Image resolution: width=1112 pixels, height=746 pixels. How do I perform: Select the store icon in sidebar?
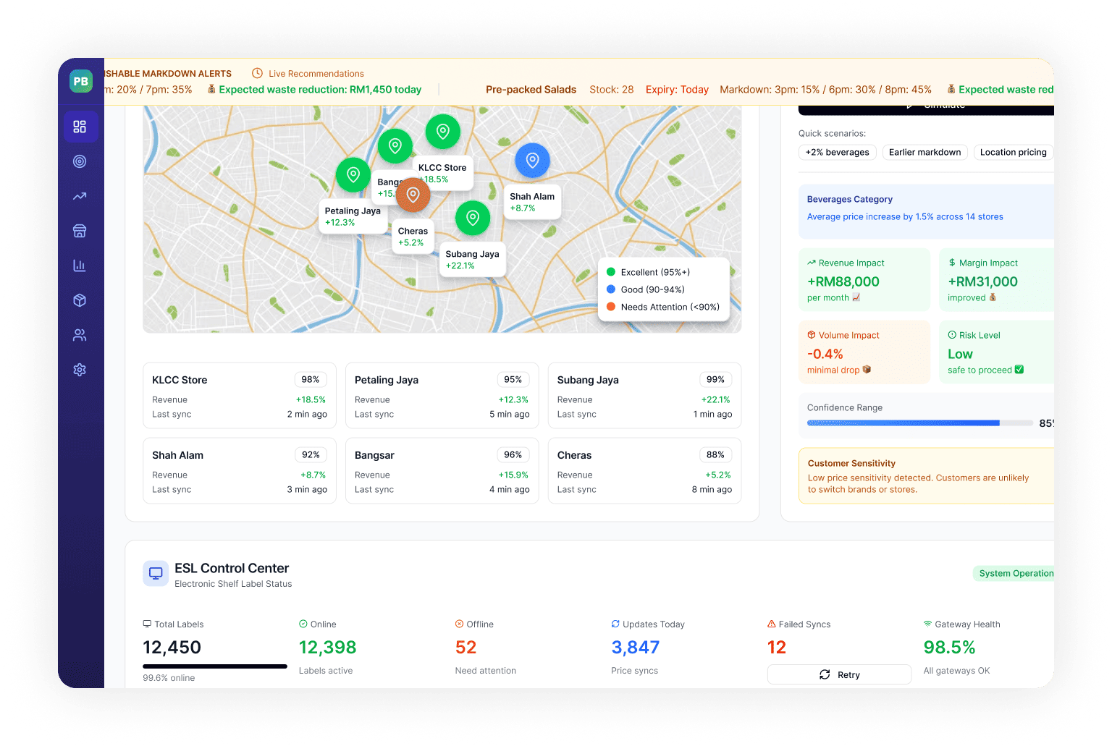coord(80,231)
